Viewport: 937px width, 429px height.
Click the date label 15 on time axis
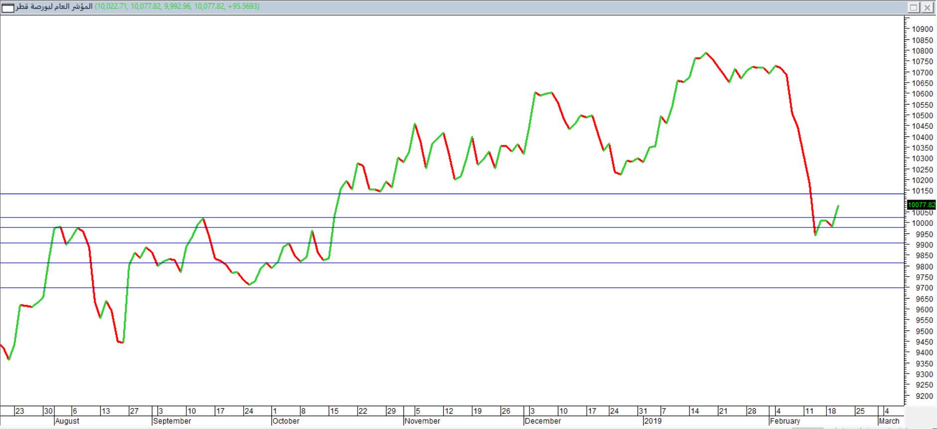tap(334, 411)
